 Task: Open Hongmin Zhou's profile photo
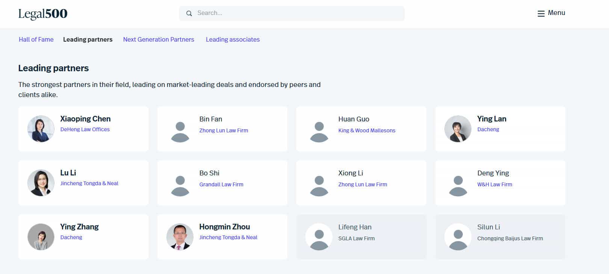(180, 237)
